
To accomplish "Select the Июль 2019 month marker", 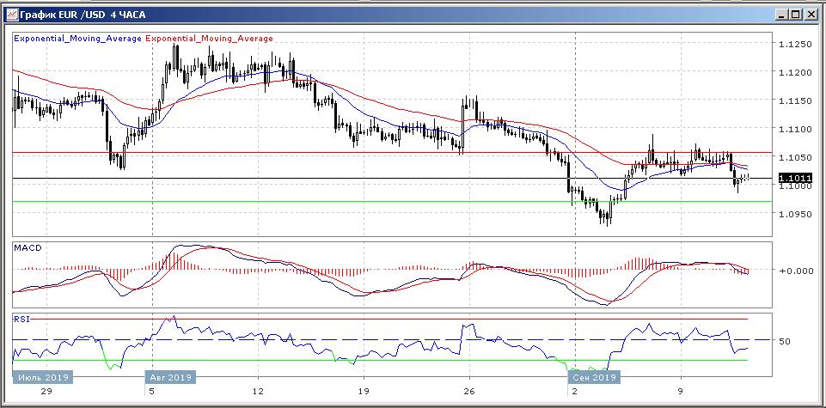I will (x=42, y=376).
